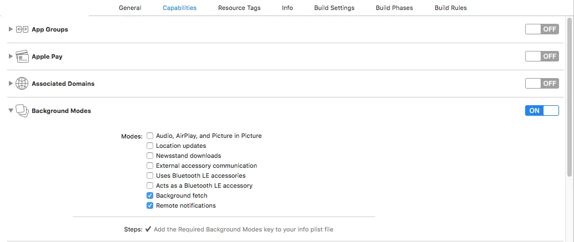Expand the Apple Pay disclosure triangle
The height and width of the screenshot is (242, 574).
tap(11, 56)
